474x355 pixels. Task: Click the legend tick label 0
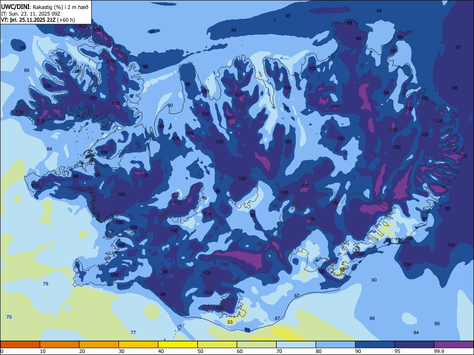(x=2, y=351)
